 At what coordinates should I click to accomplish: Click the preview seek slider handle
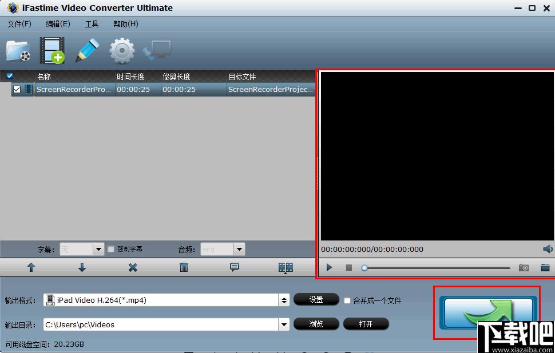coord(364,268)
